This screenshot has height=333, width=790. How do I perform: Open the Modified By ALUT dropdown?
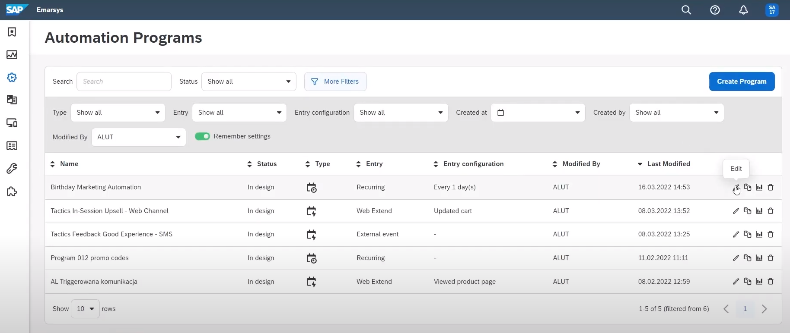(138, 137)
